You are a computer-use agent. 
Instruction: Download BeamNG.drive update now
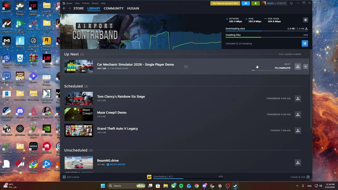[x=298, y=163]
